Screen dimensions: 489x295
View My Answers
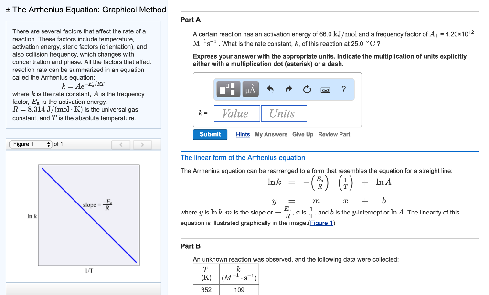[x=271, y=134]
